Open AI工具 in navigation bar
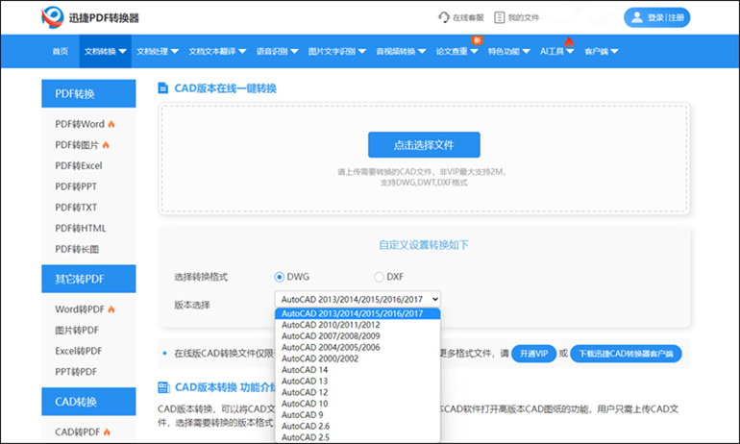 point(552,52)
